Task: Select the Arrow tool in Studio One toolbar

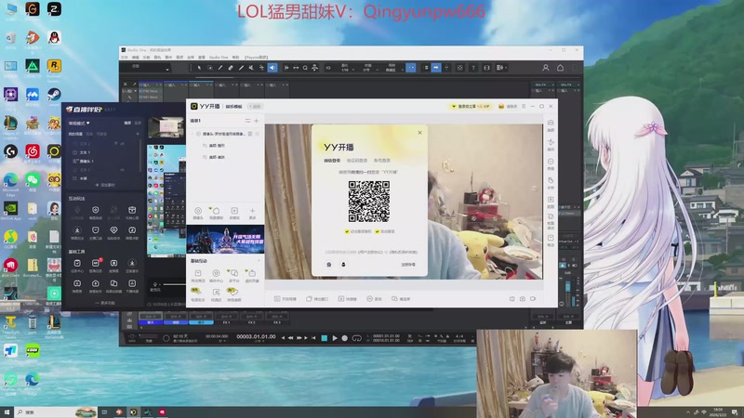Action: tap(199, 68)
